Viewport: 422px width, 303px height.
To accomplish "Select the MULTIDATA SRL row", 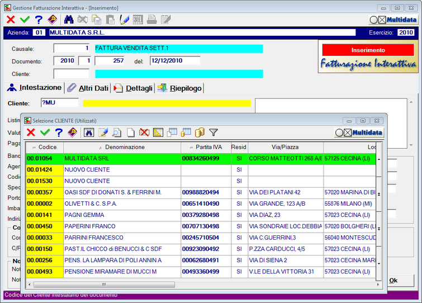I will 201,159.
